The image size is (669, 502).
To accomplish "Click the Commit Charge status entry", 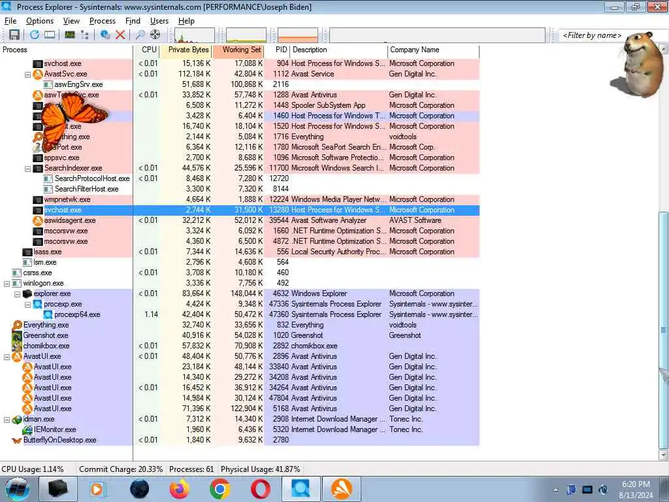I will pos(121,469).
